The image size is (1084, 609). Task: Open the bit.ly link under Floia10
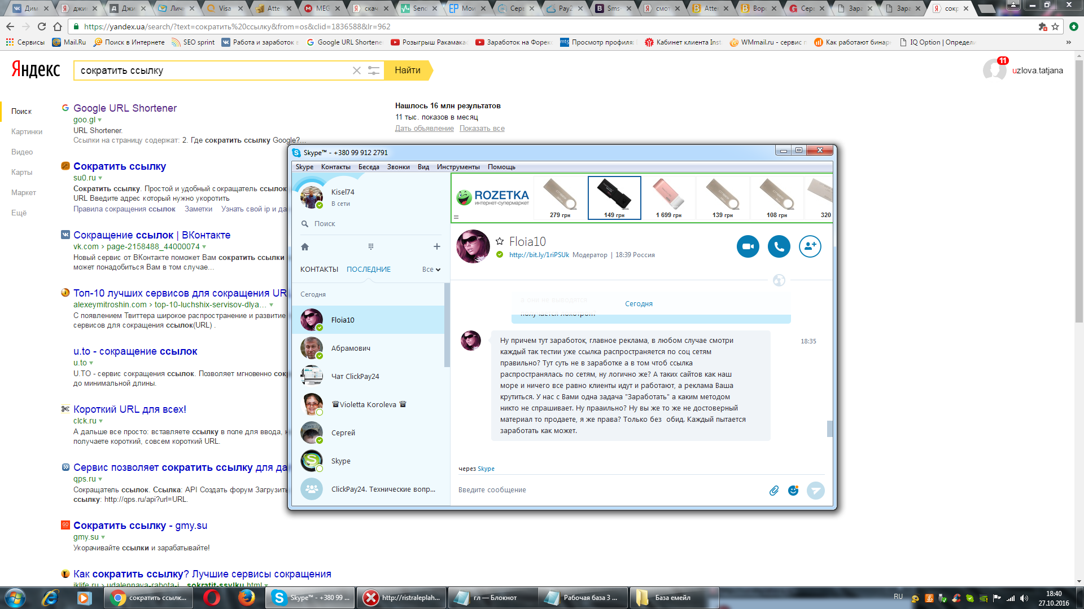[539, 255]
